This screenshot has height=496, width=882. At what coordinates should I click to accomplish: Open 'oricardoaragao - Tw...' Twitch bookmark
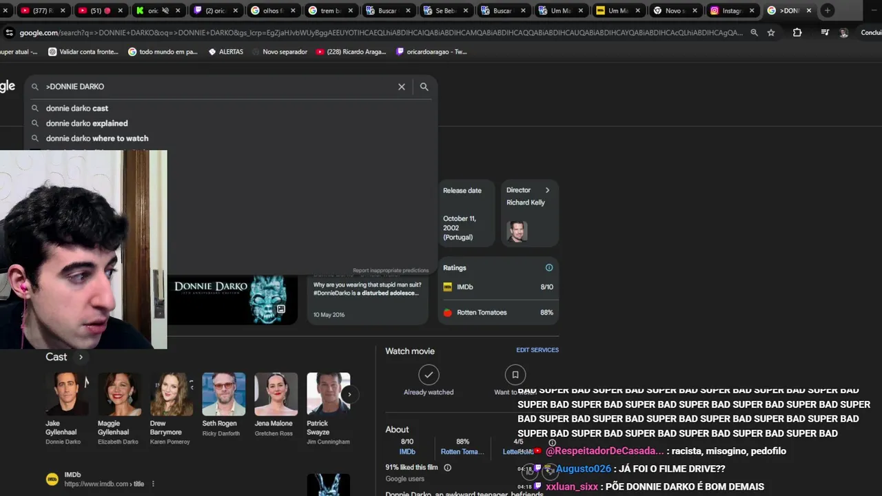tap(432, 52)
